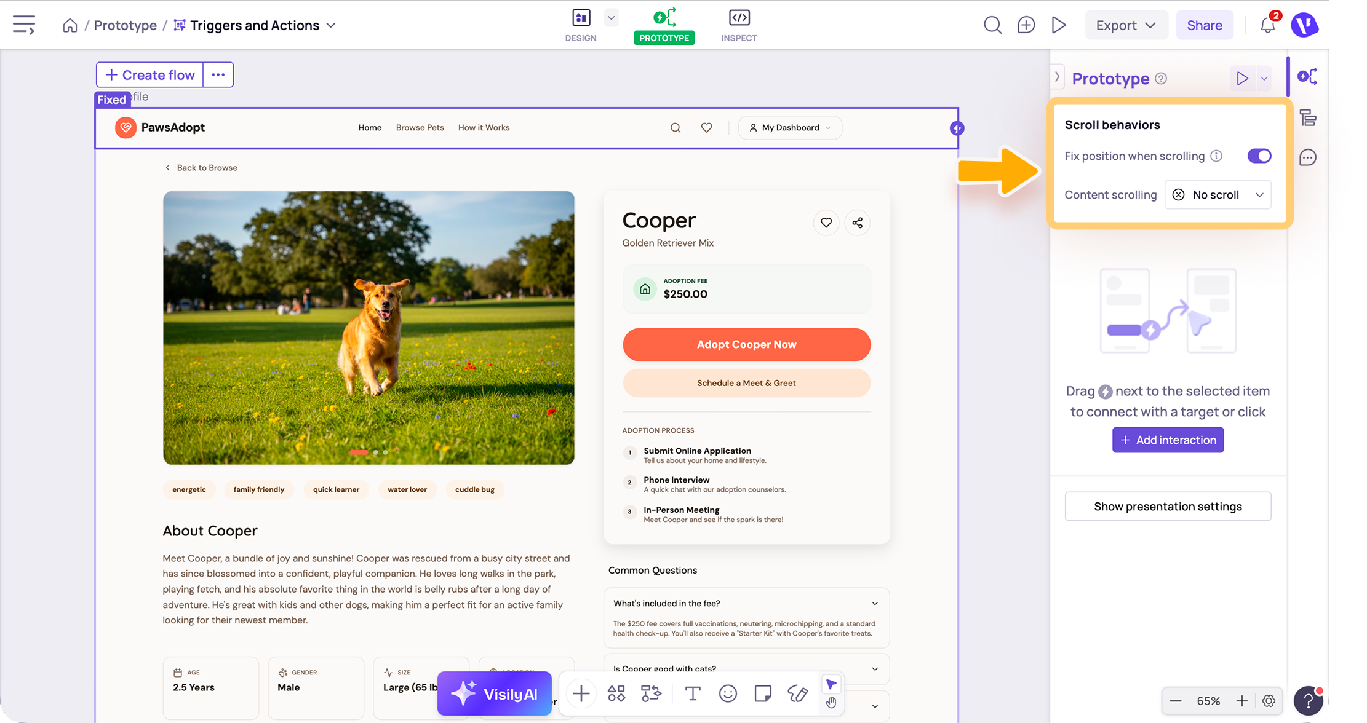Viewport: 1367px width, 723px height.
Task: Click Back to Browse link
Action: coord(201,168)
